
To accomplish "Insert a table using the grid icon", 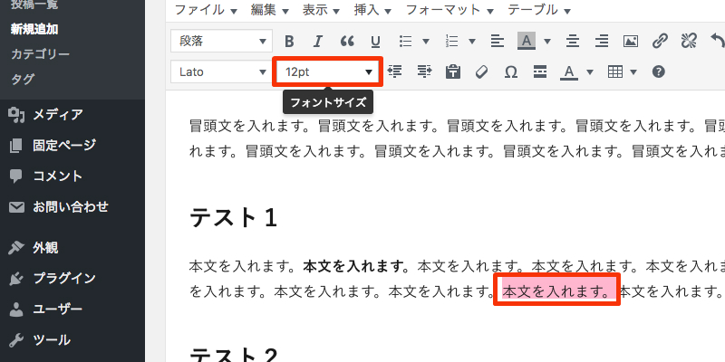I will [x=615, y=71].
